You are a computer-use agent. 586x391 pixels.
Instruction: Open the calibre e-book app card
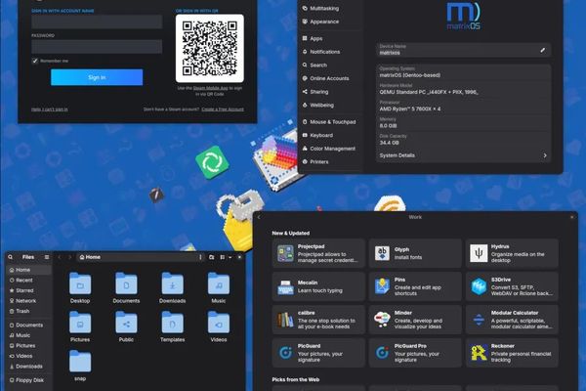(x=318, y=320)
